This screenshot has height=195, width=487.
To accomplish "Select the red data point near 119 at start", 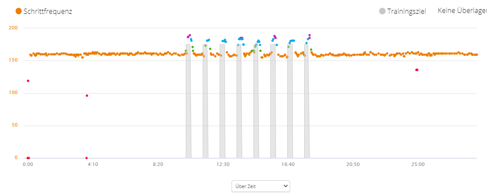I will (x=28, y=81).
